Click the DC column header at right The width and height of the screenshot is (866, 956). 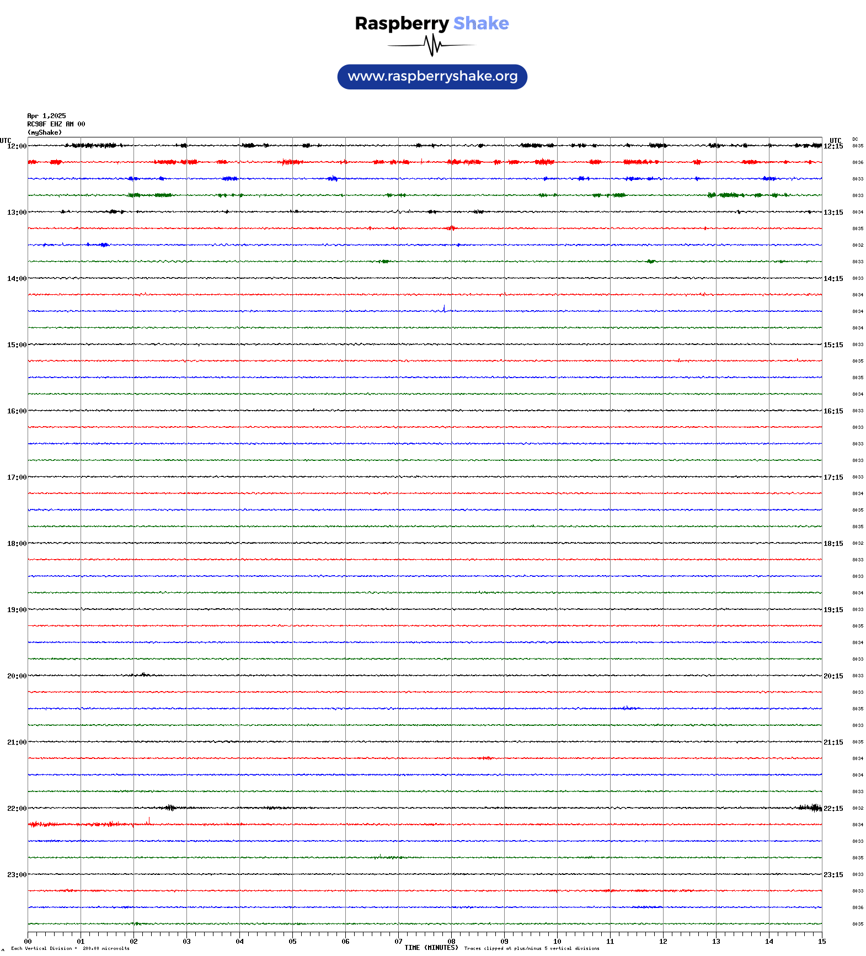tap(855, 139)
